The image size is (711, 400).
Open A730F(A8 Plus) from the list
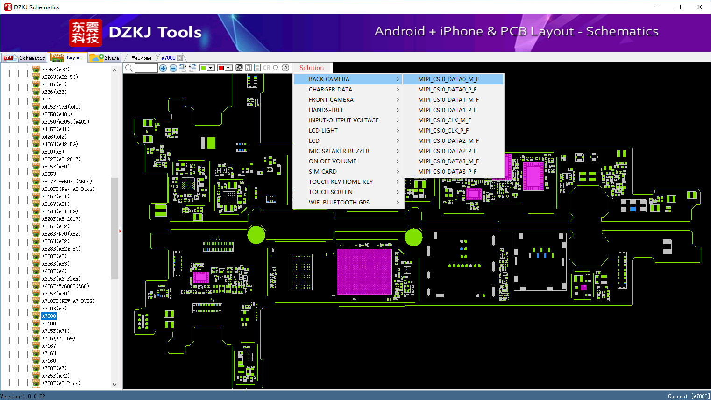click(61, 383)
